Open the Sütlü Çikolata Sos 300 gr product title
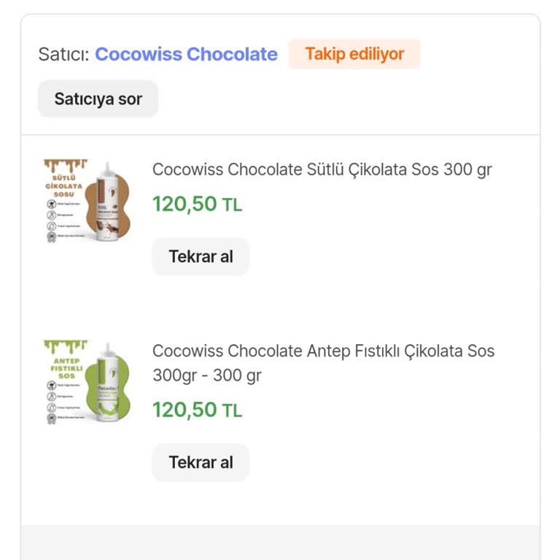 322,169
